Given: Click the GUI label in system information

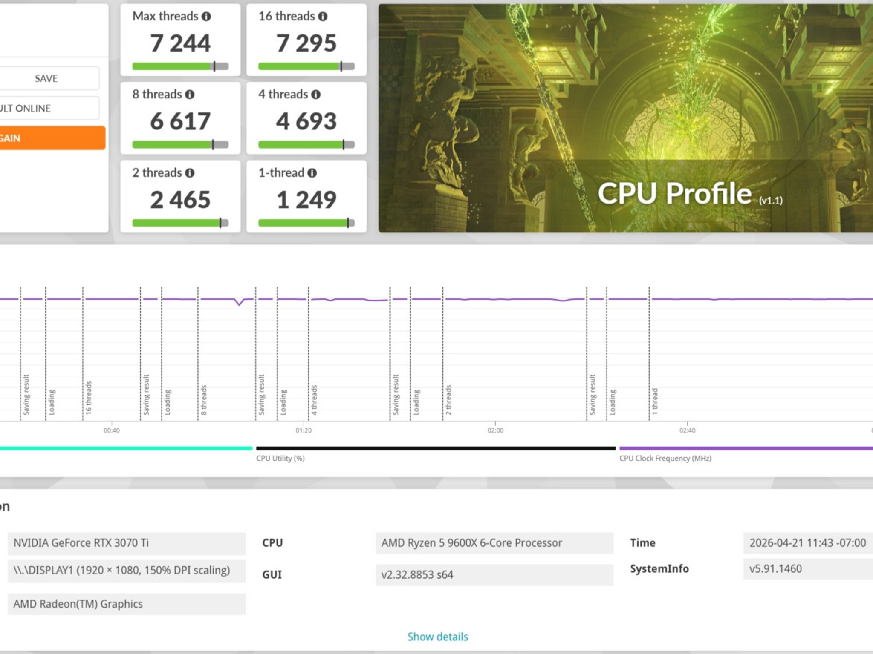Looking at the screenshot, I should coord(272,575).
